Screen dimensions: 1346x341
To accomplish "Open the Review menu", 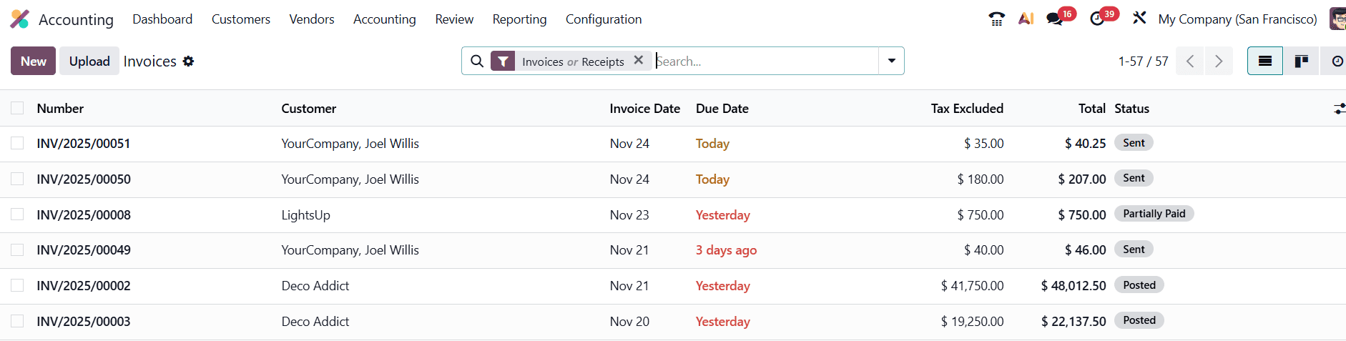I will [454, 19].
